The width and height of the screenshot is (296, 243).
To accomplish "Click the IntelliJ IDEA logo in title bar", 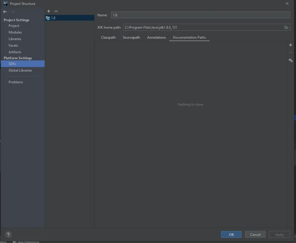I will [x=5, y=4].
